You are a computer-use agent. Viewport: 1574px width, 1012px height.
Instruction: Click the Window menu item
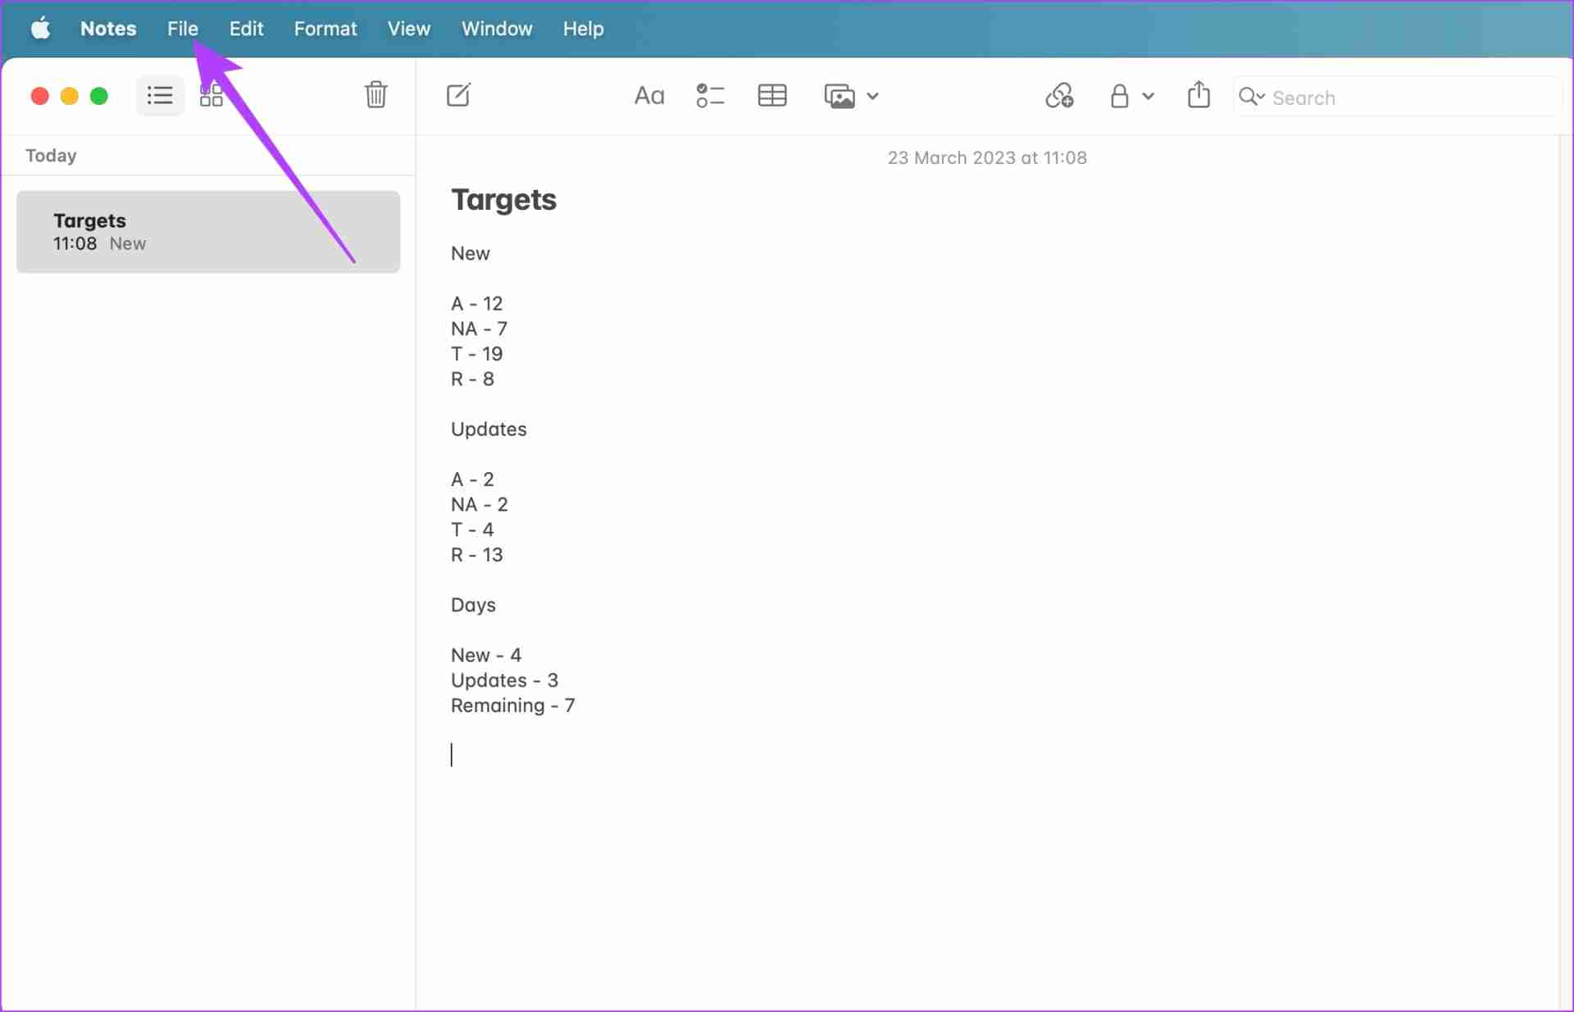click(497, 29)
